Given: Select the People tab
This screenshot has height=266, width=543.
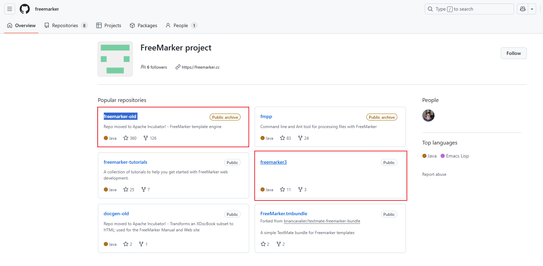Looking at the screenshot, I should [181, 25].
